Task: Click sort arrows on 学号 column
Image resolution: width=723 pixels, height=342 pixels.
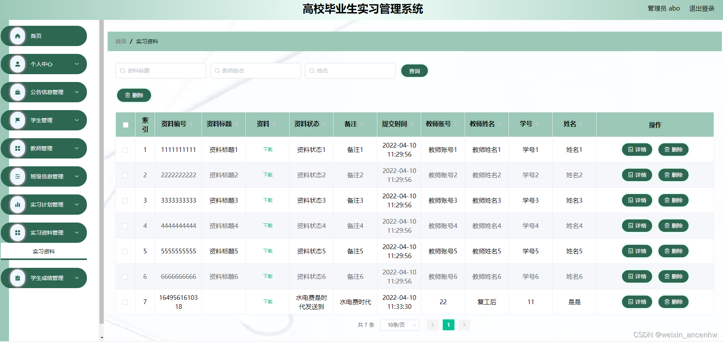Action: [x=537, y=124]
